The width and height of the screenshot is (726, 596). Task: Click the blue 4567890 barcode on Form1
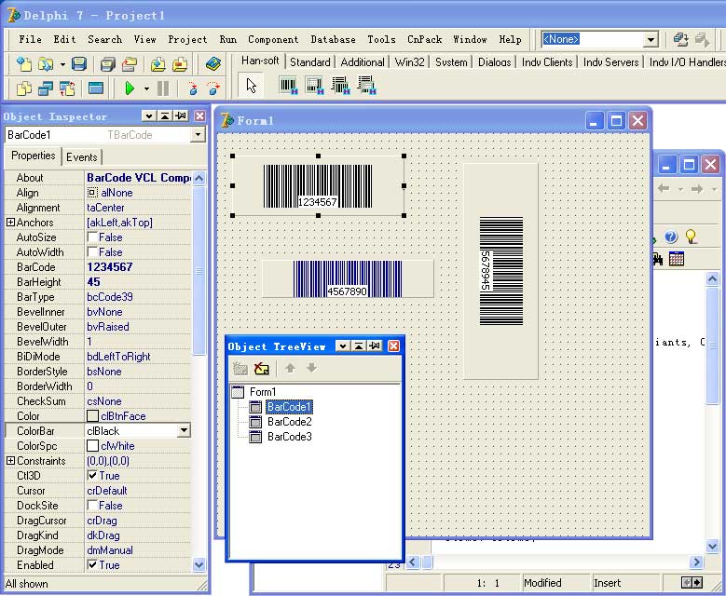coord(348,279)
